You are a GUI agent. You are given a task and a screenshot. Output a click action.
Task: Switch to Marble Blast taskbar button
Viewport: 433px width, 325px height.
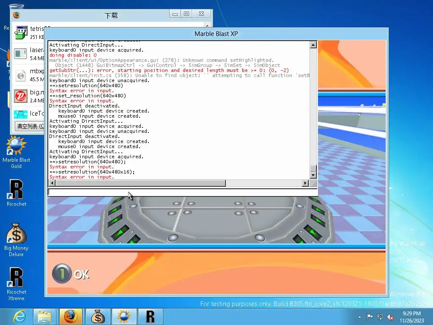pyautogui.click(x=124, y=317)
